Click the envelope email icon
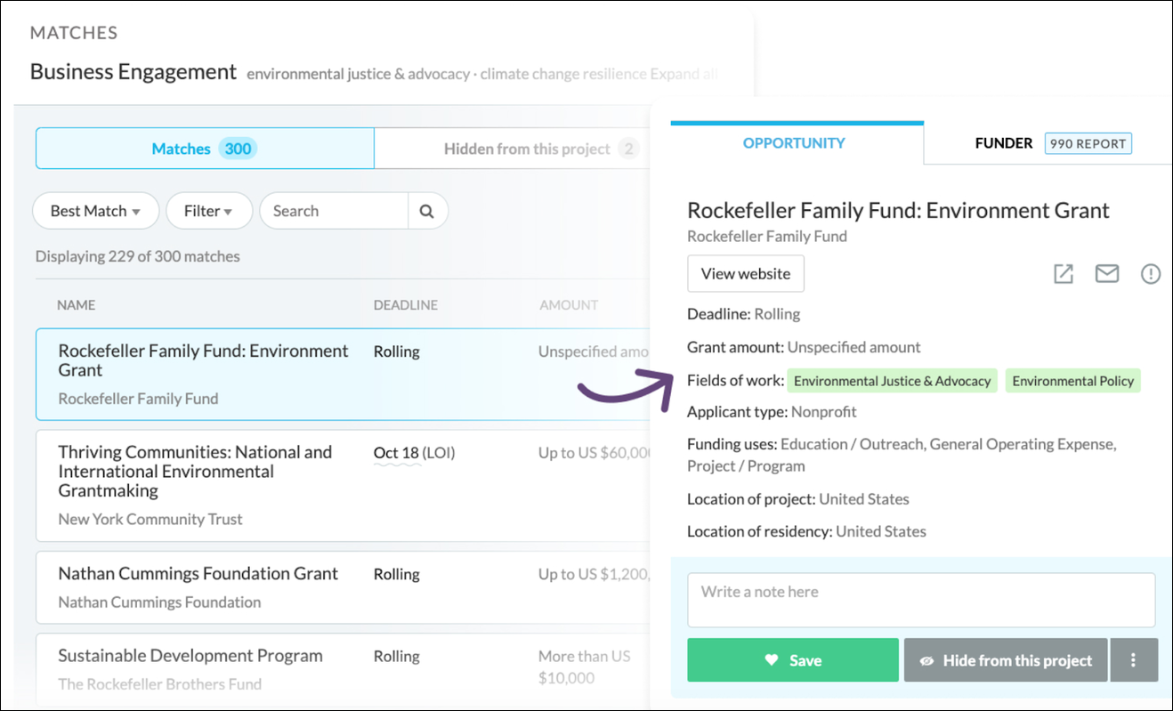 click(x=1107, y=273)
